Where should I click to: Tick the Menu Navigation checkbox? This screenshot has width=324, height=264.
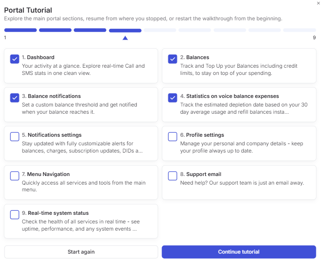(x=15, y=176)
